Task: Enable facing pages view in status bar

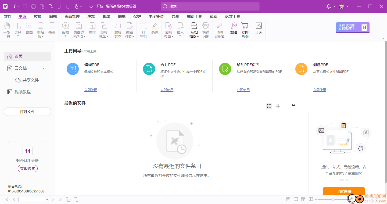Action: [303, 199]
